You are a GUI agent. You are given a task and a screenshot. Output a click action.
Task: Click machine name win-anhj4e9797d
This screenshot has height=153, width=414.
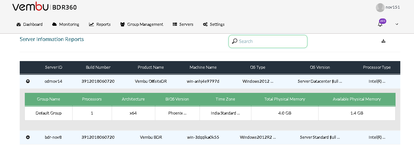tap(203, 81)
